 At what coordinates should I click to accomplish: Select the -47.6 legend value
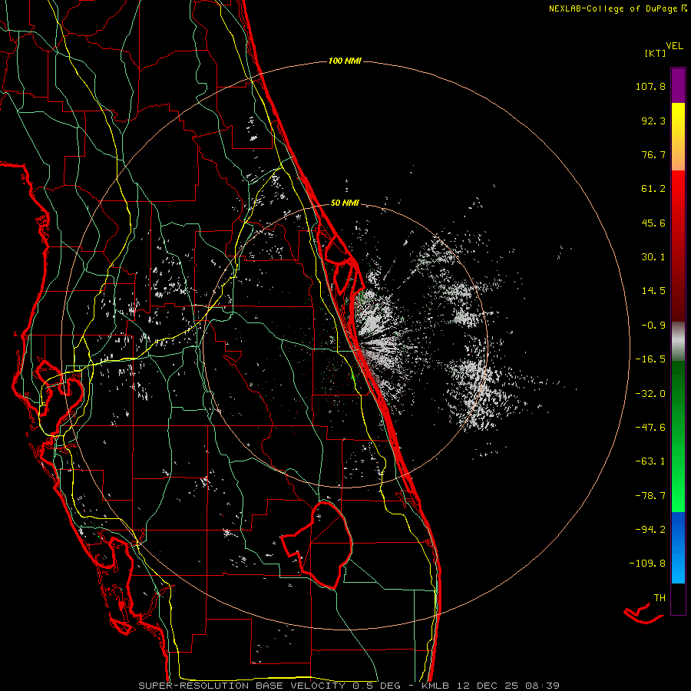pos(650,428)
